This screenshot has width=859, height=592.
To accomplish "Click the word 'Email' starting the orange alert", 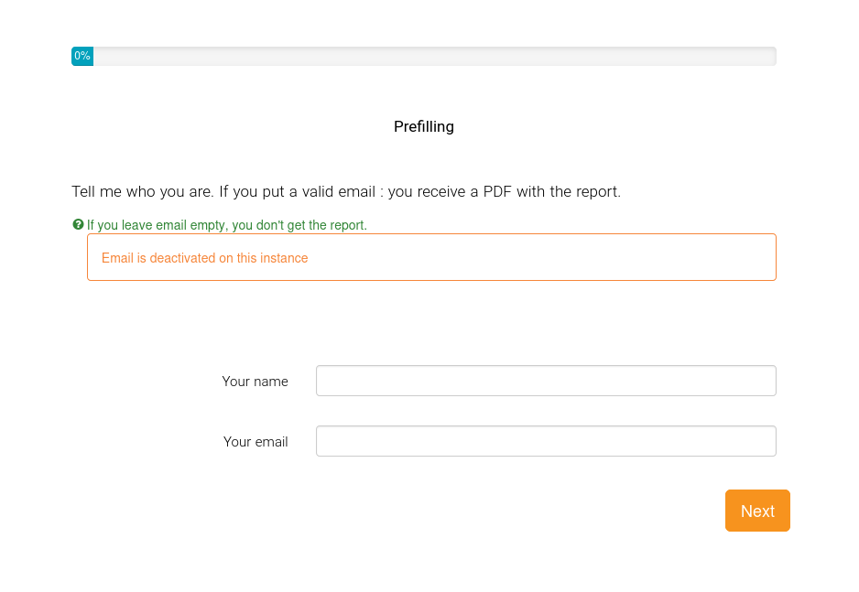I will click(117, 258).
